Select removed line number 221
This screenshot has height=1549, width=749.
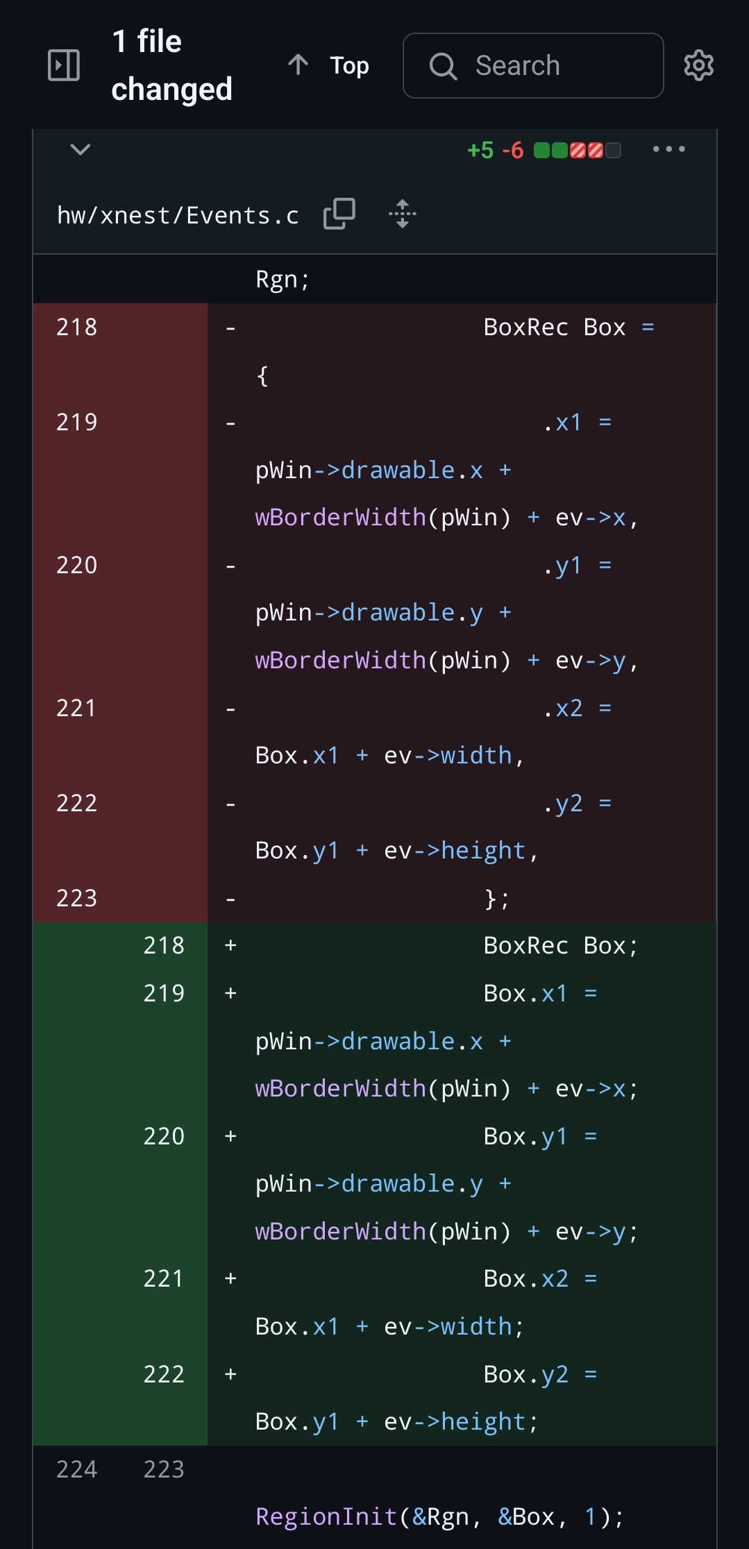click(76, 708)
